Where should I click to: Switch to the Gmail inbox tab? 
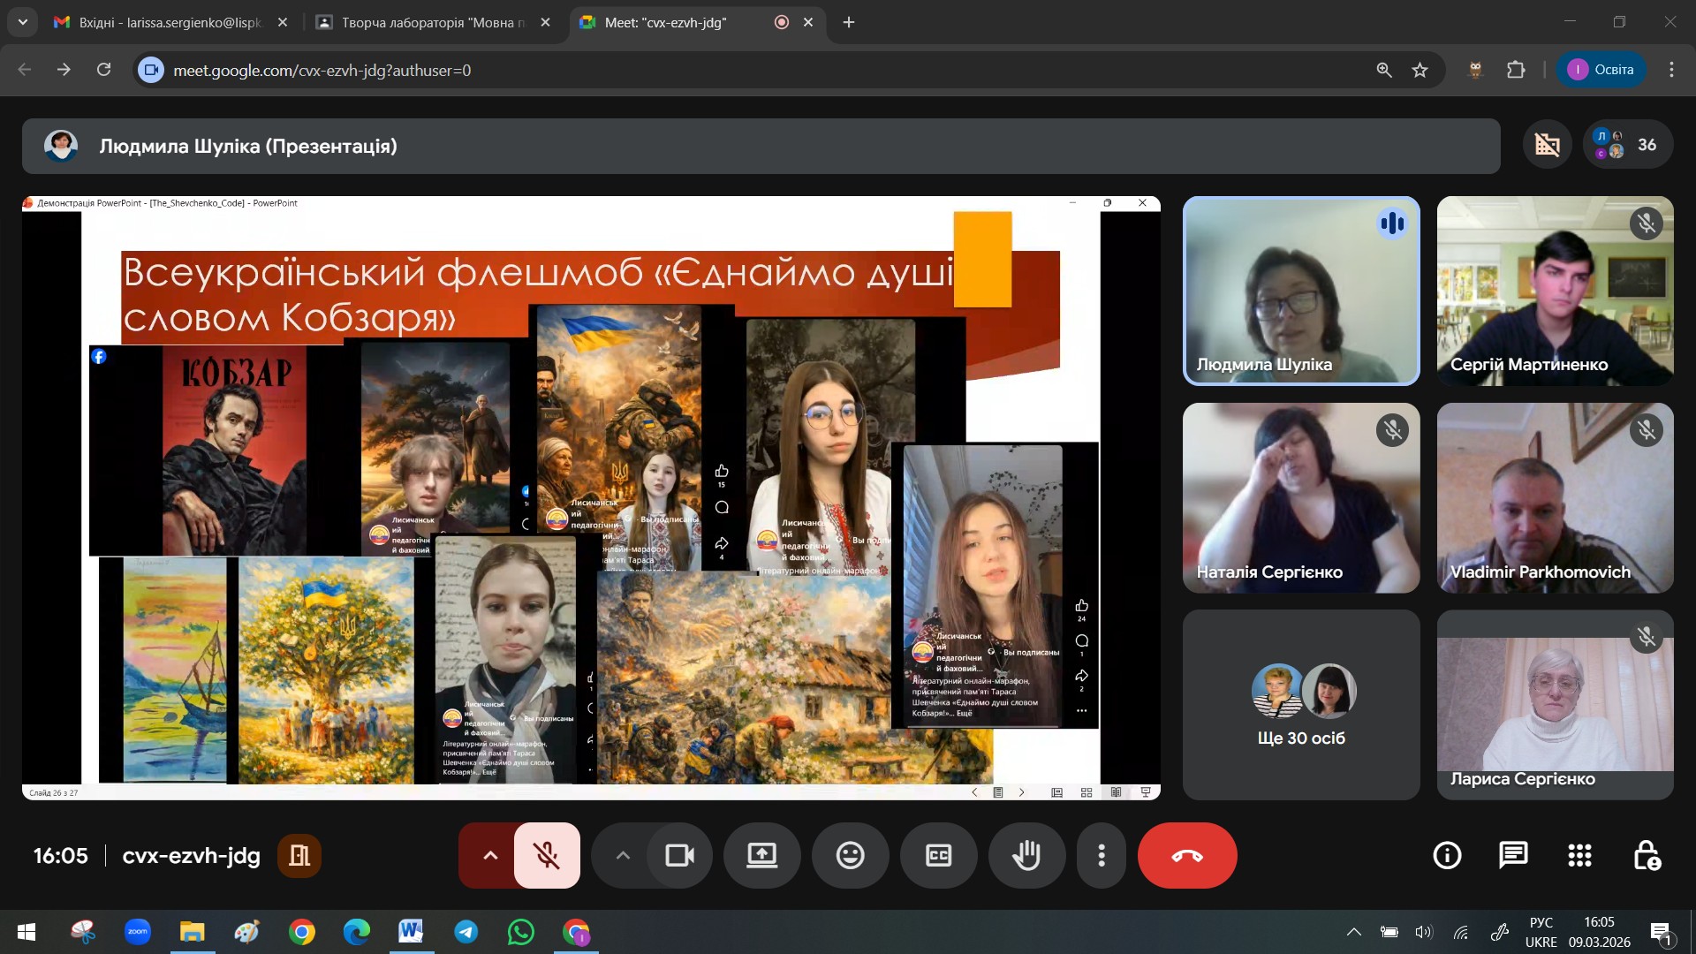pos(168,22)
